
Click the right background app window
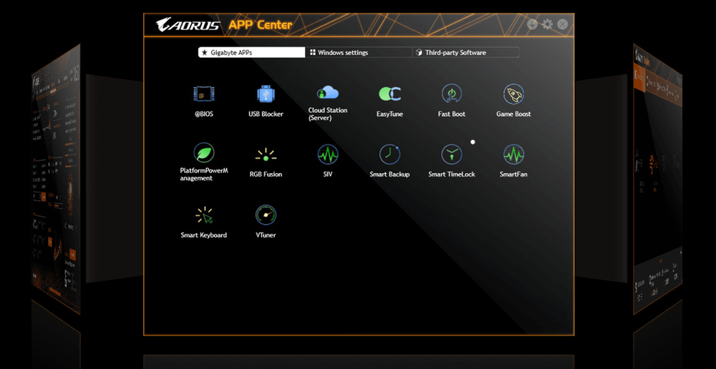(657, 179)
